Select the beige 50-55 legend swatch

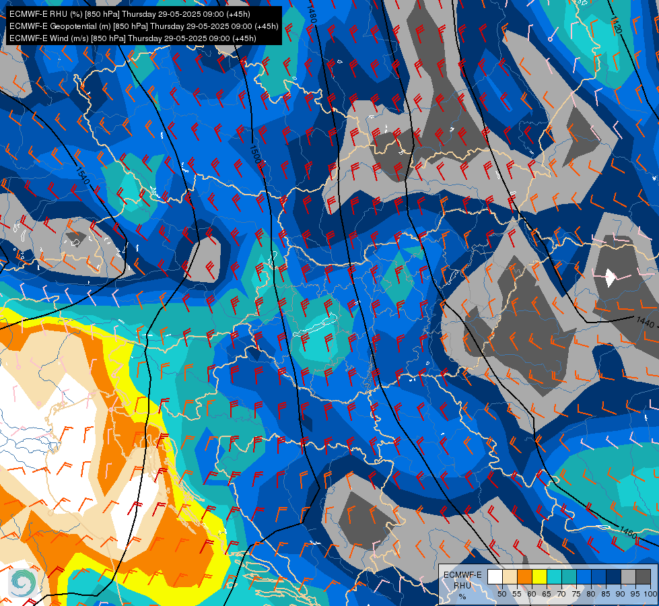pyautogui.click(x=510, y=576)
